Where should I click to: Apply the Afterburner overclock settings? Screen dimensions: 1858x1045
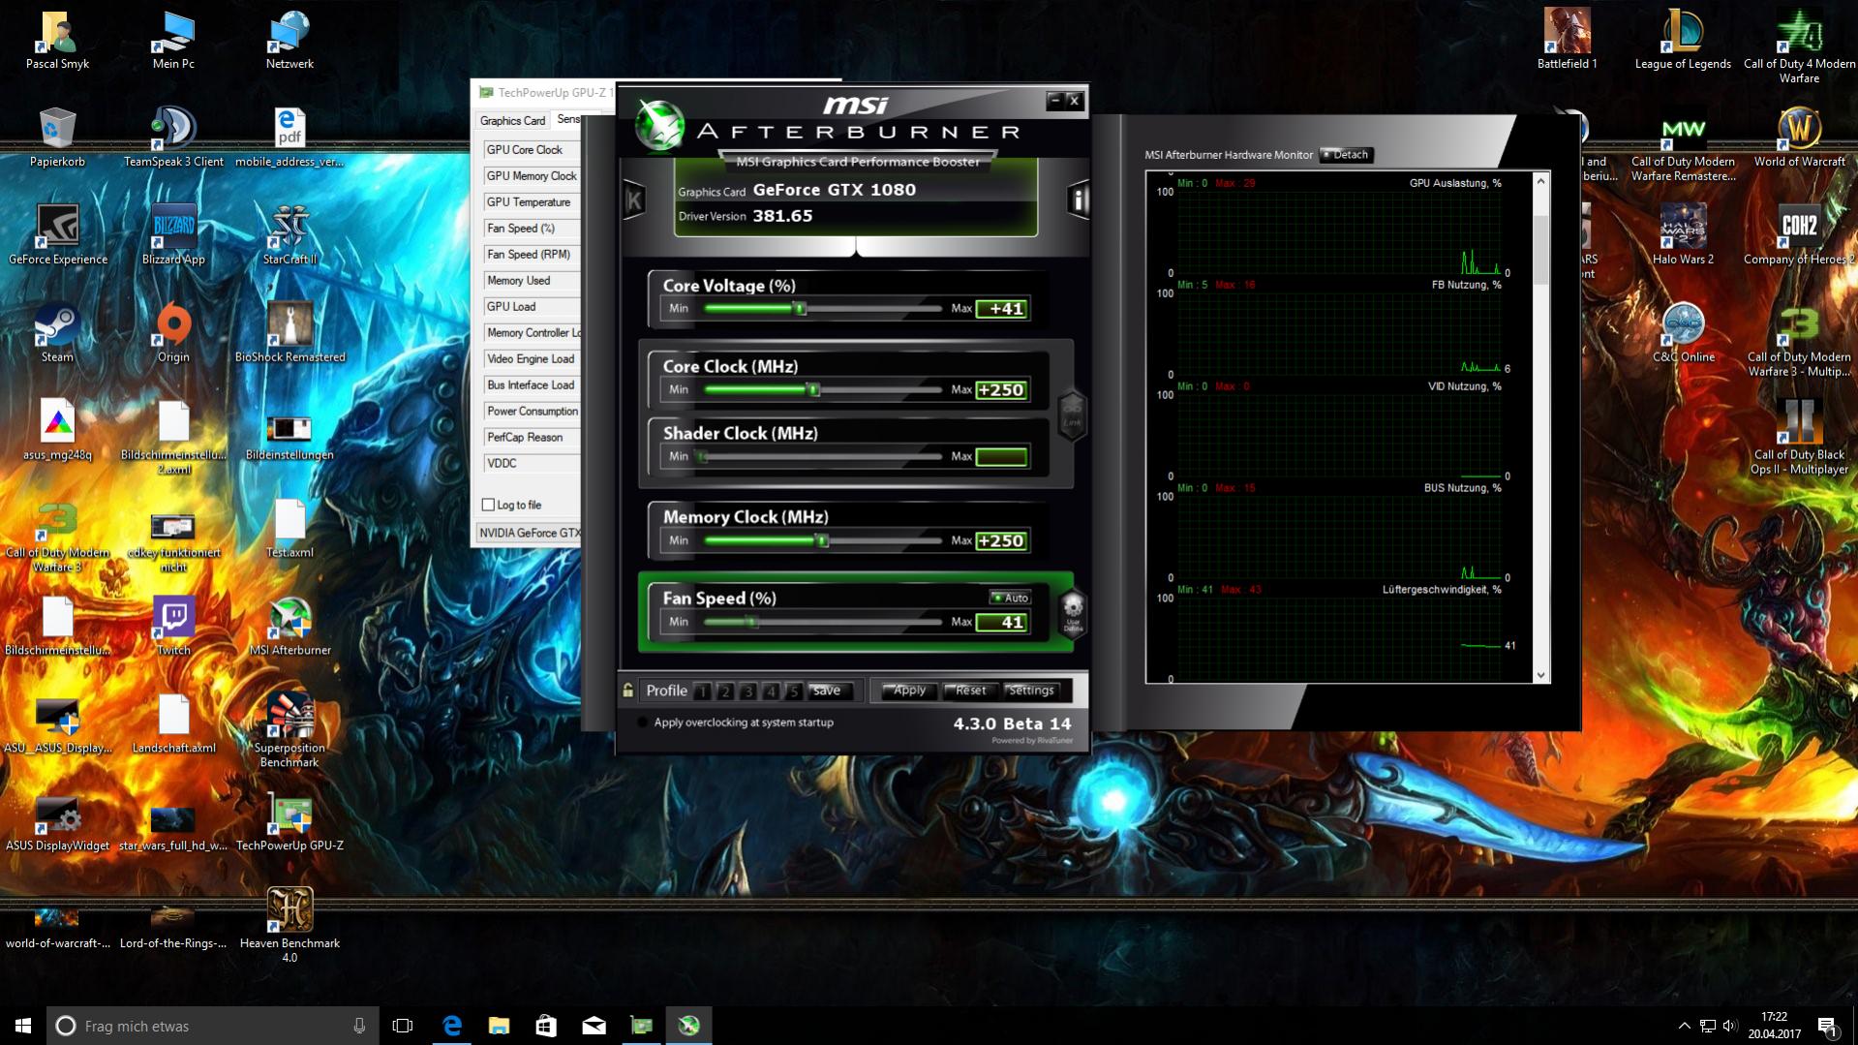click(x=908, y=691)
